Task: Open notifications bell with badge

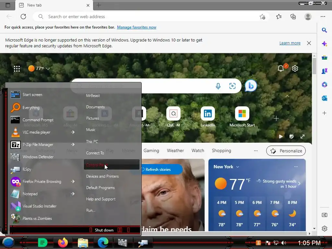Action: pyautogui.click(x=281, y=68)
